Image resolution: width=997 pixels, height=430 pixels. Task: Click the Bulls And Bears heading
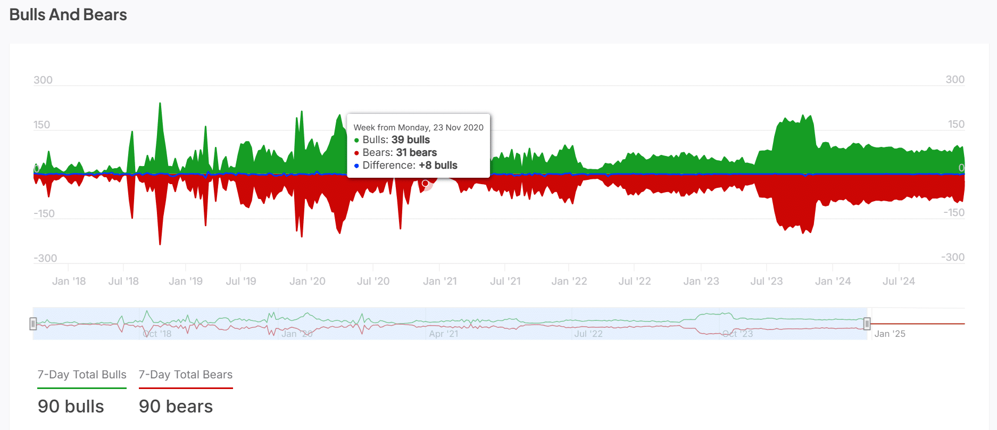[68, 14]
